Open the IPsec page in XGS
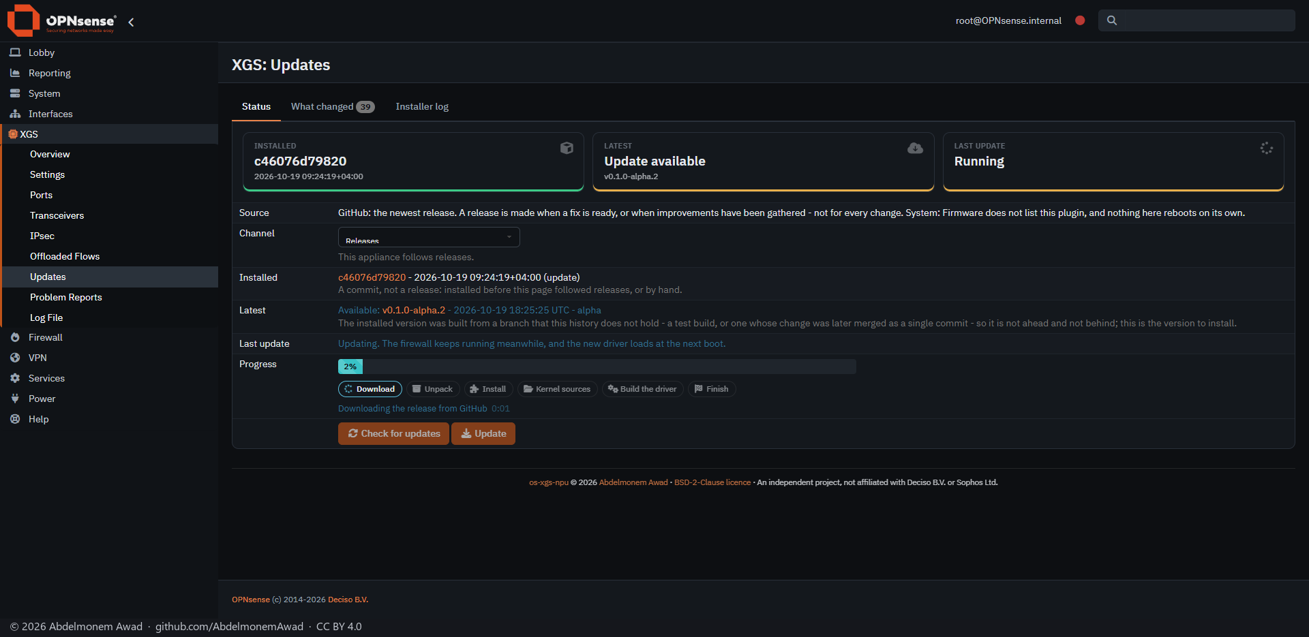This screenshot has width=1309, height=637. click(42, 236)
